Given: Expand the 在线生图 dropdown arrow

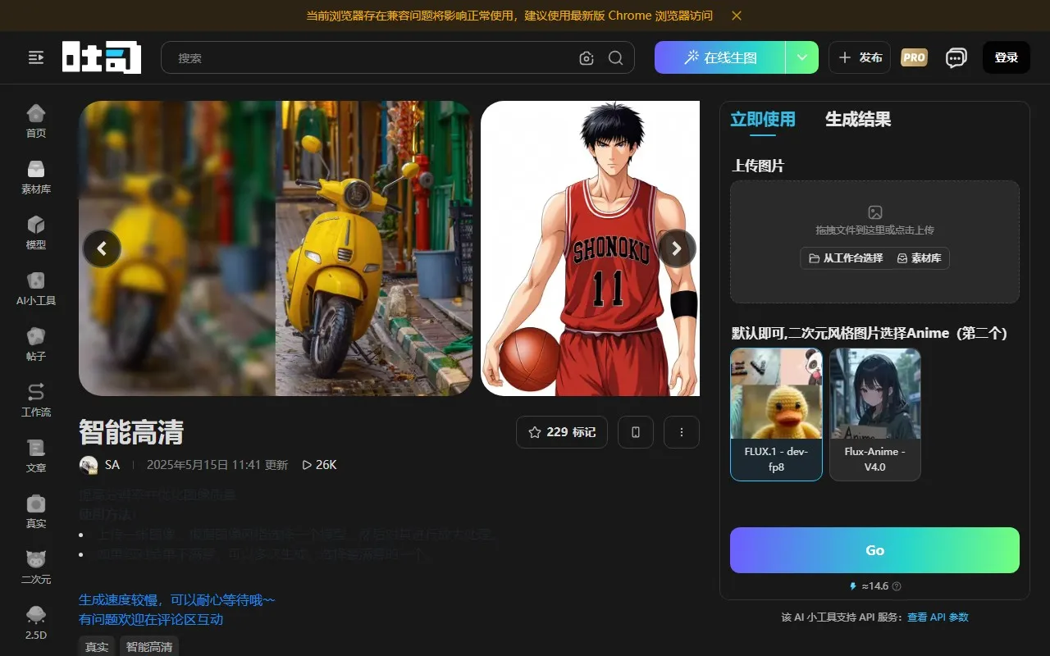Looking at the screenshot, I should pyautogui.click(x=801, y=57).
